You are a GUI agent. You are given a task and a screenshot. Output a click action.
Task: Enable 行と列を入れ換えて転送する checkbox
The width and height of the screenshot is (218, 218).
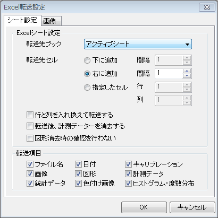(30, 115)
